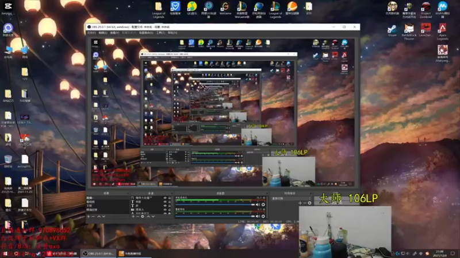460x258 pixels.
Task: Add a transition with plus icon in Scene Transitions
Action: pyautogui.click(x=300, y=203)
